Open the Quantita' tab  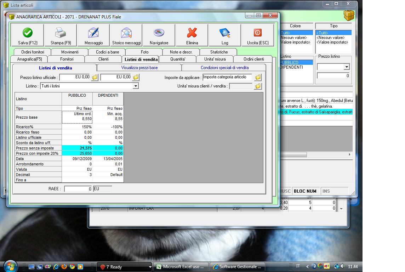[178, 59]
